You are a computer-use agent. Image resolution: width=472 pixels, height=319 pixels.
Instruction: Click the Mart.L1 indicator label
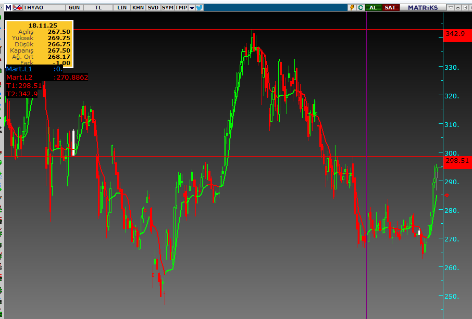coord(19,69)
